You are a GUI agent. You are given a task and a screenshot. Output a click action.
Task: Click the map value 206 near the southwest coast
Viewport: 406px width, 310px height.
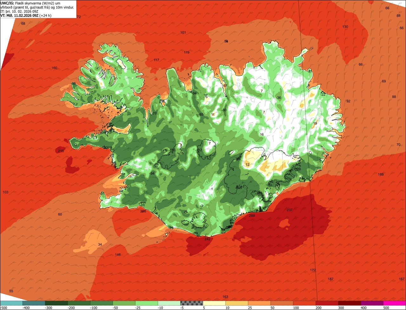[143, 211]
